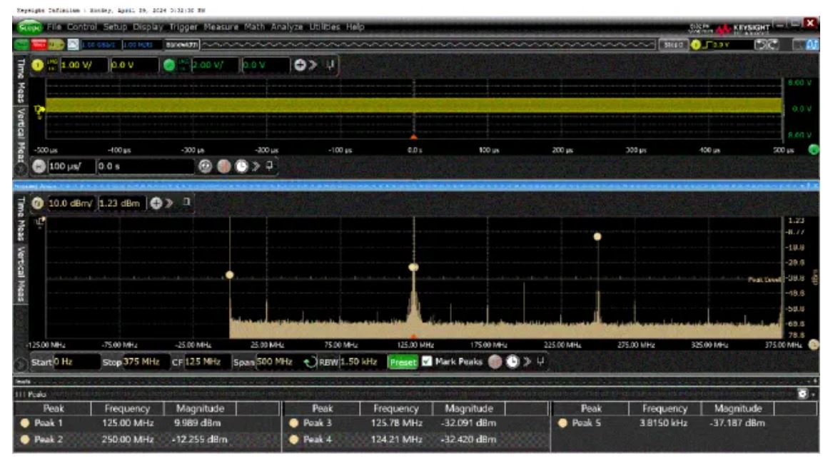Image resolution: width=828 pixels, height=461 pixels.
Task: Click the waveform icon beside the sample rate
Action: pos(73,45)
